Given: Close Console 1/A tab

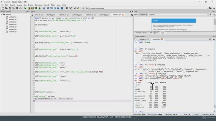Looking at the screenshot, I should point(148,39).
